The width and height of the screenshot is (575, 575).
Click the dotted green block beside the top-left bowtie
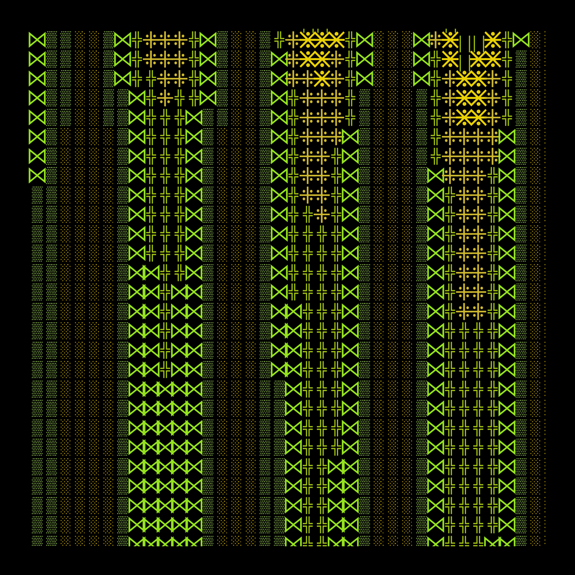click(x=51, y=40)
